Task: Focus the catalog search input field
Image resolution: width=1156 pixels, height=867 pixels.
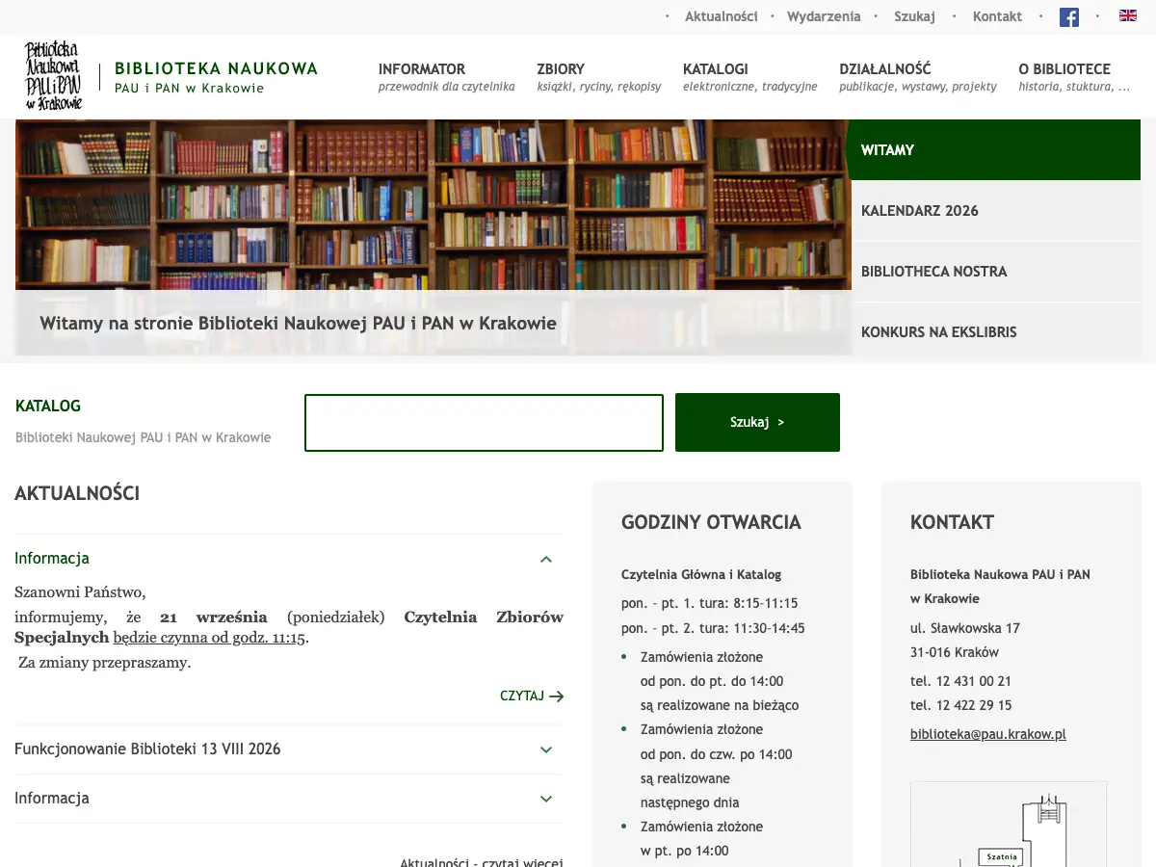Action: 484,422
